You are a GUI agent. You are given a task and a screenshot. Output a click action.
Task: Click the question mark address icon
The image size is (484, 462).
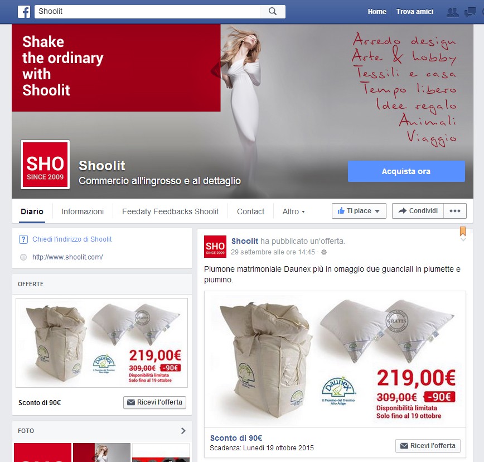coord(23,239)
